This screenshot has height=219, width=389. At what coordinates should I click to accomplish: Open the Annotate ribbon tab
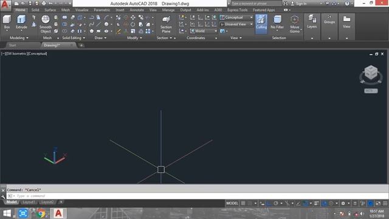(137, 10)
